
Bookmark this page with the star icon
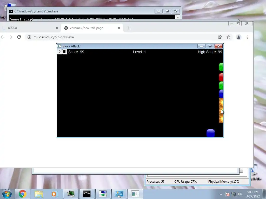coord(228,37)
